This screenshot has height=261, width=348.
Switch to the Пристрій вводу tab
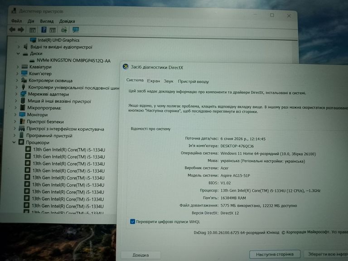click(193, 82)
